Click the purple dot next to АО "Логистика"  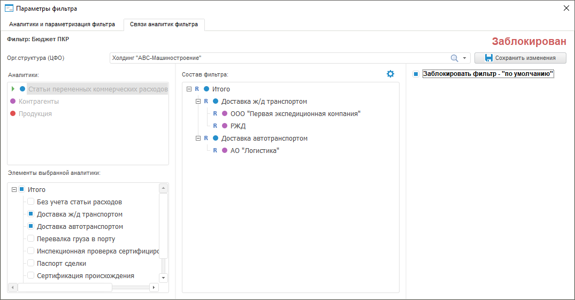[225, 150]
